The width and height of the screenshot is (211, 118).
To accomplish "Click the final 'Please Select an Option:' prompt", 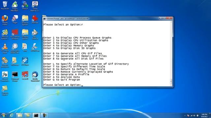I will point(62,85).
